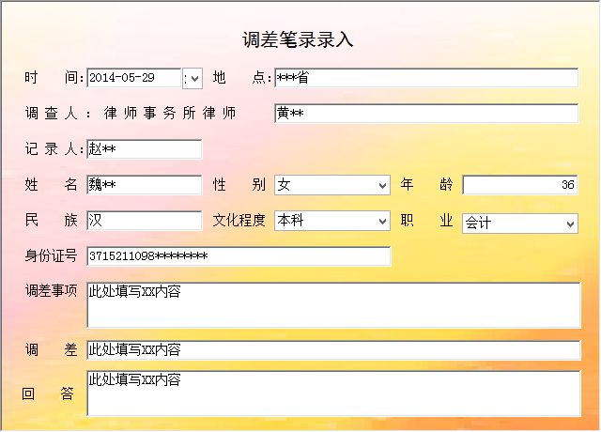Screen dimensions: 601x432
Task: Click the 调查人 field containing 黄**
Action: pyautogui.click(x=426, y=114)
